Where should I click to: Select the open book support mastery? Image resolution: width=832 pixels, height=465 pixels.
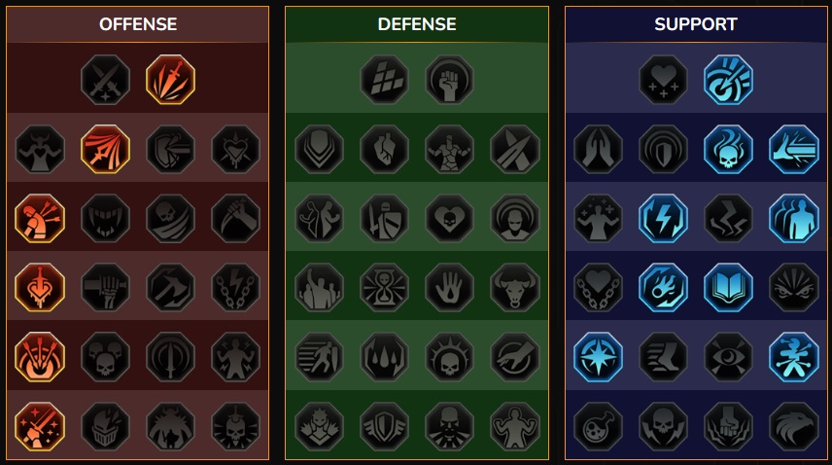(728, 287)
